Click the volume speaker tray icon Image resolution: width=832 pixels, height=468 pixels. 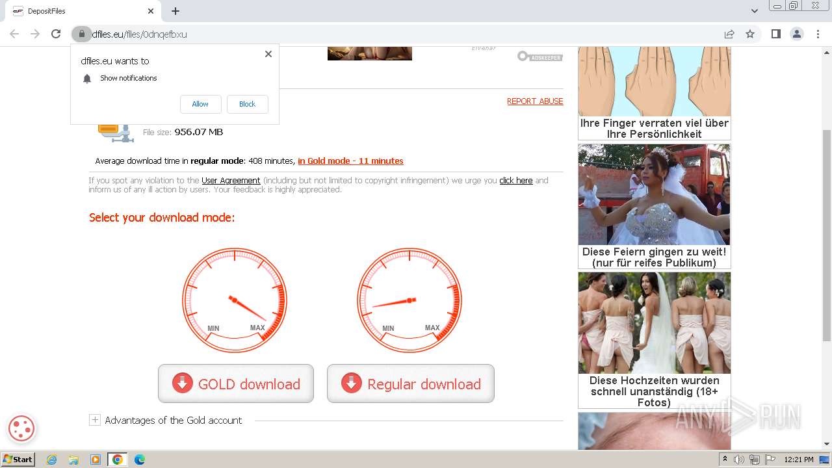click(739, 460)
